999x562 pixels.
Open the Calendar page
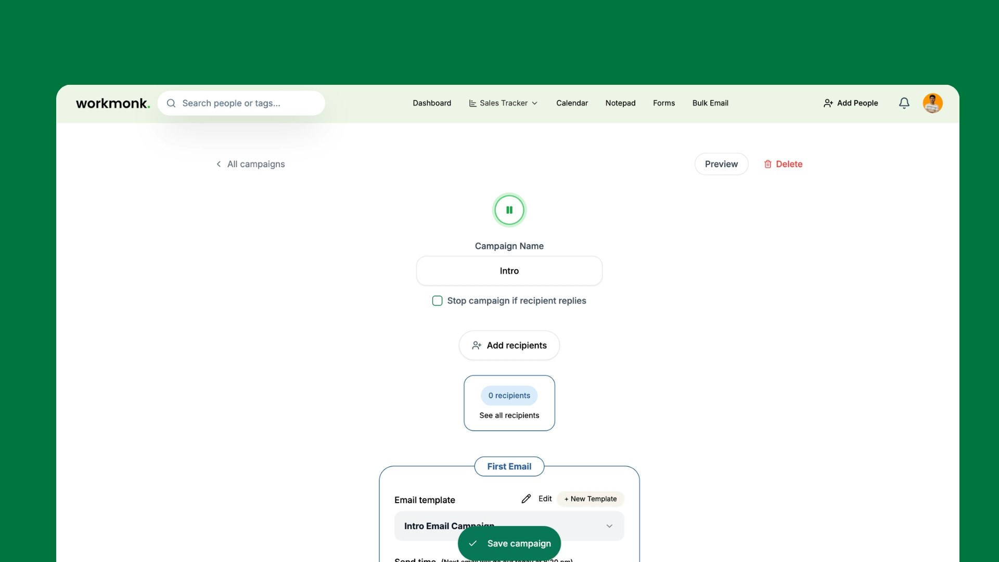(572, 103)
